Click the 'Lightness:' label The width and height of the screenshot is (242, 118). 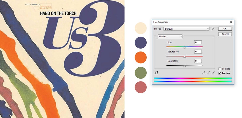coord(173,61)
